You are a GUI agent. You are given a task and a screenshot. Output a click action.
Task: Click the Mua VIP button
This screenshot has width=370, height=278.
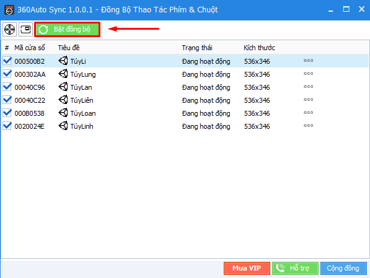pos(247,268)
